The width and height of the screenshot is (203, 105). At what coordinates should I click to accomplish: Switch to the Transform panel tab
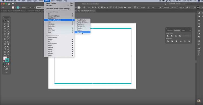click(170, 30)
